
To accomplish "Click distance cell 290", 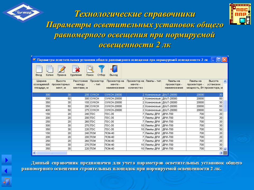I will click(x=80, y=106).
